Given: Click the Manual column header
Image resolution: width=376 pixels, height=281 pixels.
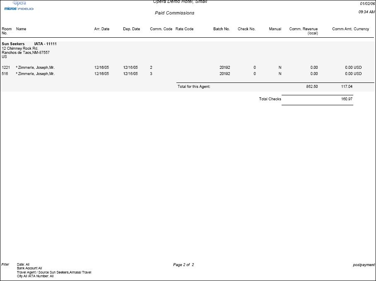Looking at the screenshot, I should pos(275,29).
